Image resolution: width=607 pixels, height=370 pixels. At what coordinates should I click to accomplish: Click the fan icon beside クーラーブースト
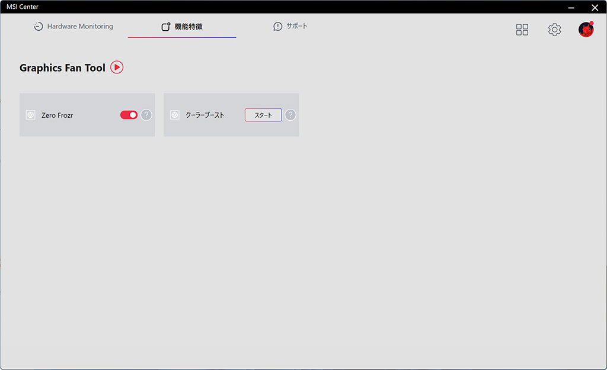coord(175,115)
